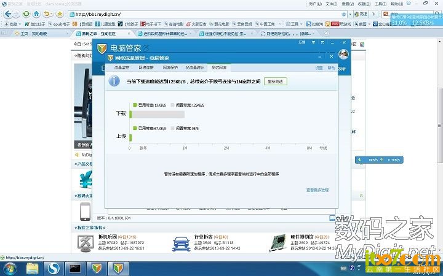
Task: Click the 高速 mode button by address bar
Action: (361, 14)
